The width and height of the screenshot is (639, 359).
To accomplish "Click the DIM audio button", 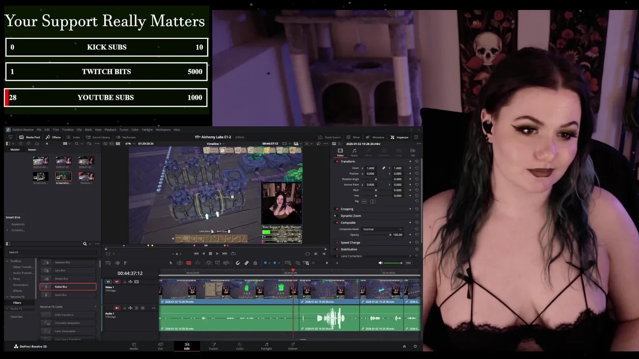I will tap(408, 263).
